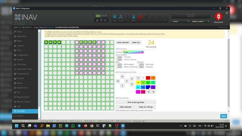Click the battery voltage indicator icon
This screenshot has width=242, height=136.
(98, 16)
